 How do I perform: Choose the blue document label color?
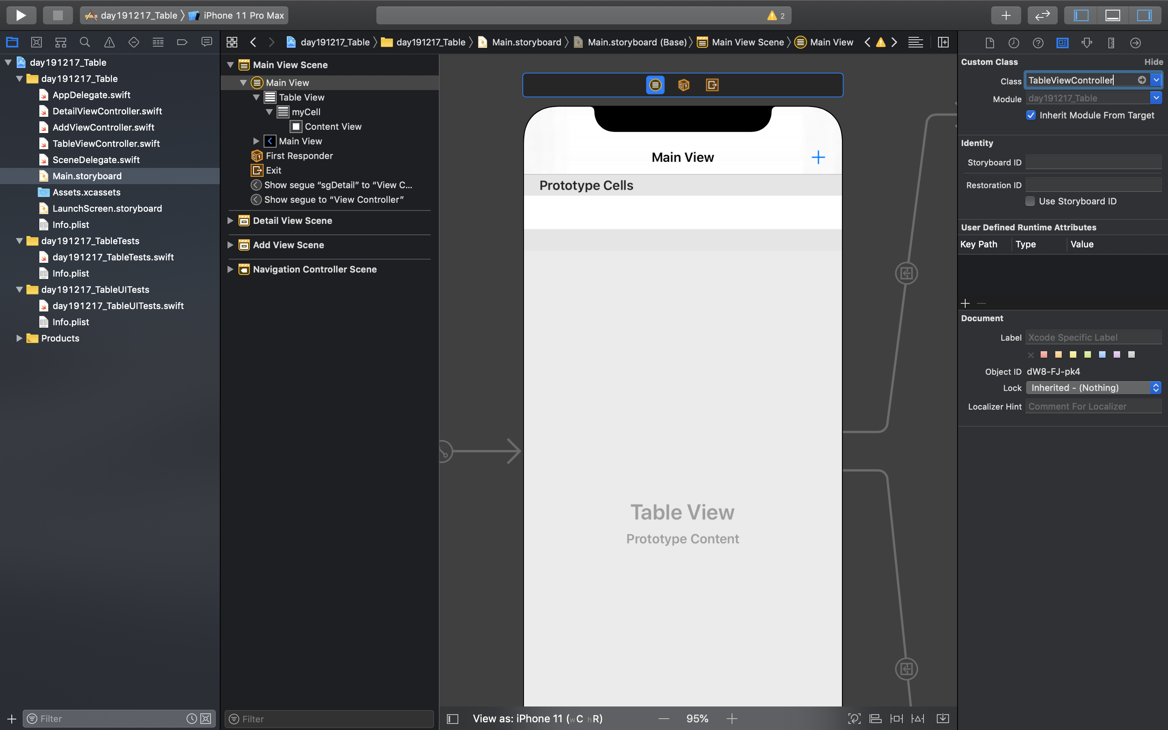tap(1102, 354)
